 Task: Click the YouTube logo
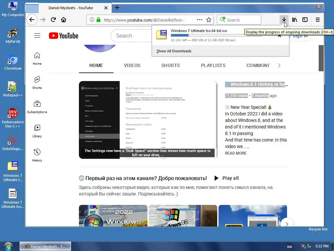pyautogui.click(x=64, y=36)
